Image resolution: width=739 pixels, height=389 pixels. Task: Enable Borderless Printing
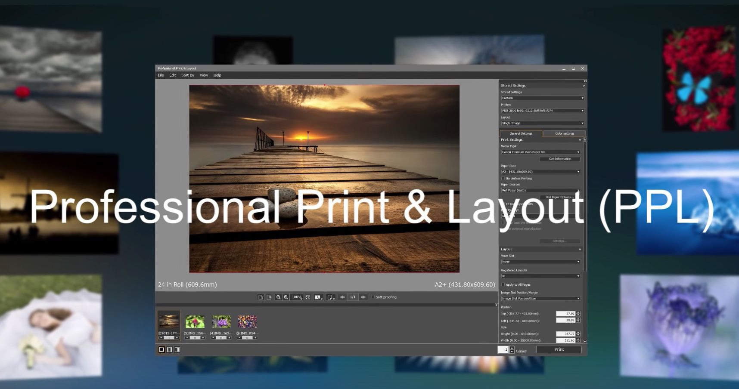(x=502, y=178)
